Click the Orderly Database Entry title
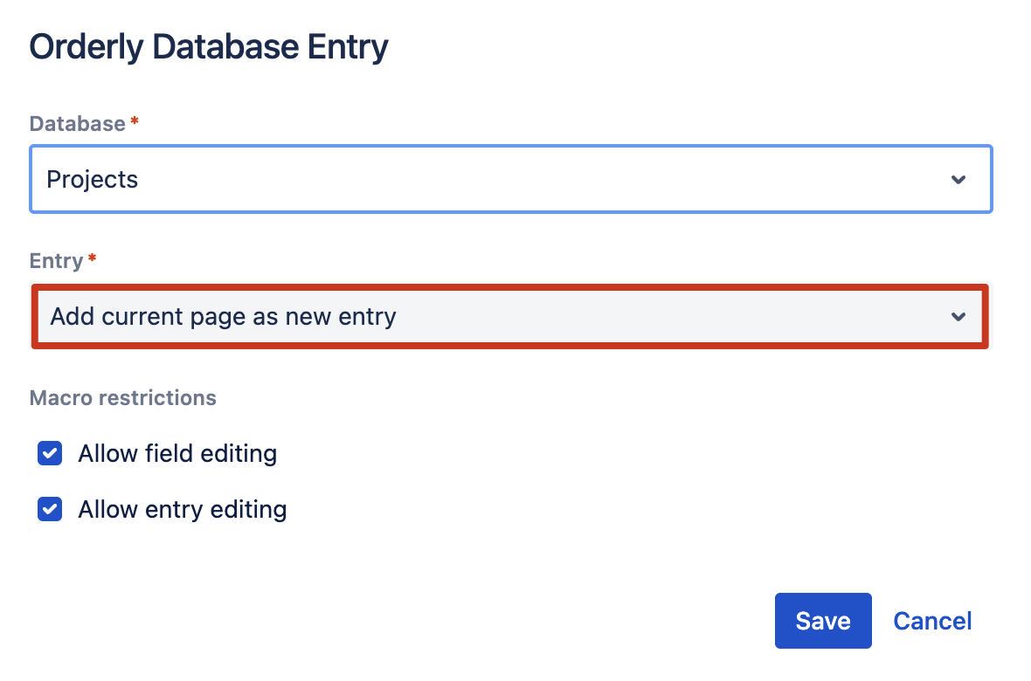The width and height of the screenshot is (1031, 681). coord(208,46)
